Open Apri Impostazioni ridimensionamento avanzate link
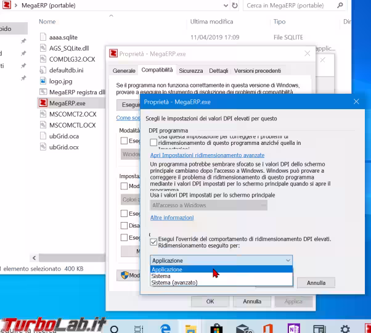The width and height of the screenshot is (371, 333). (207, 155)
